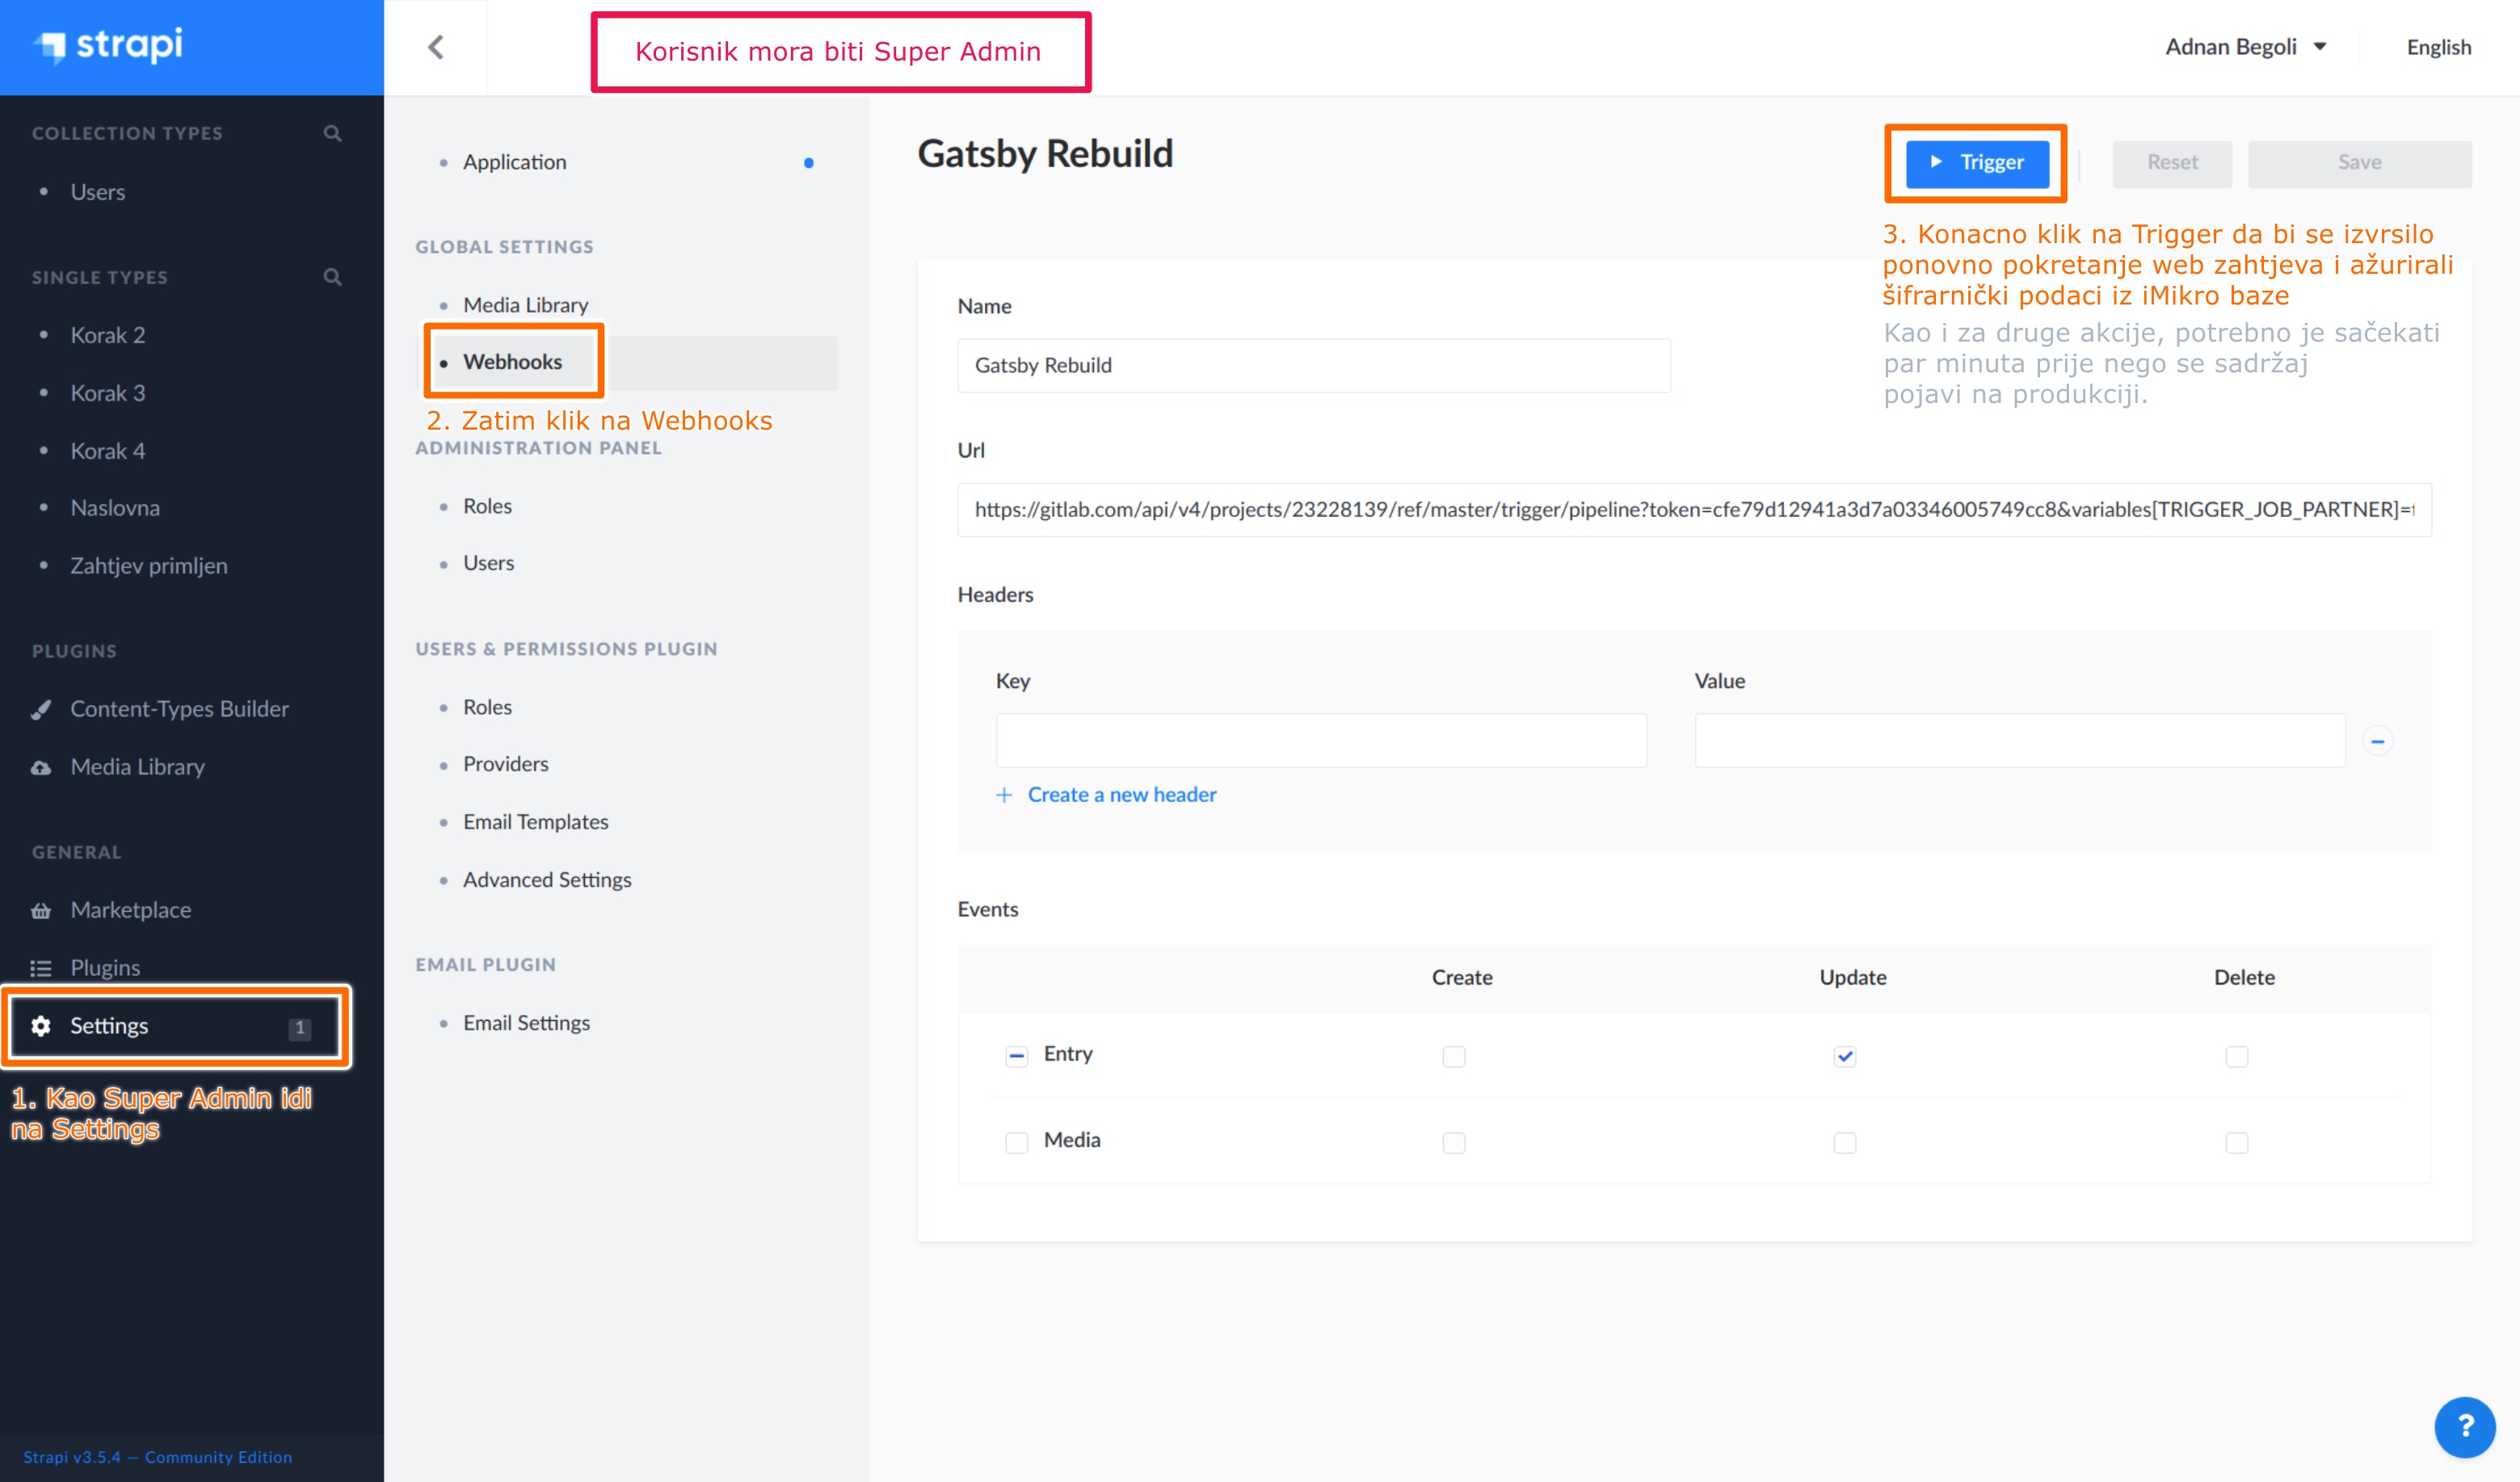Open the English language selector
The image size is (2520, 1482).
pos(2437,47)
